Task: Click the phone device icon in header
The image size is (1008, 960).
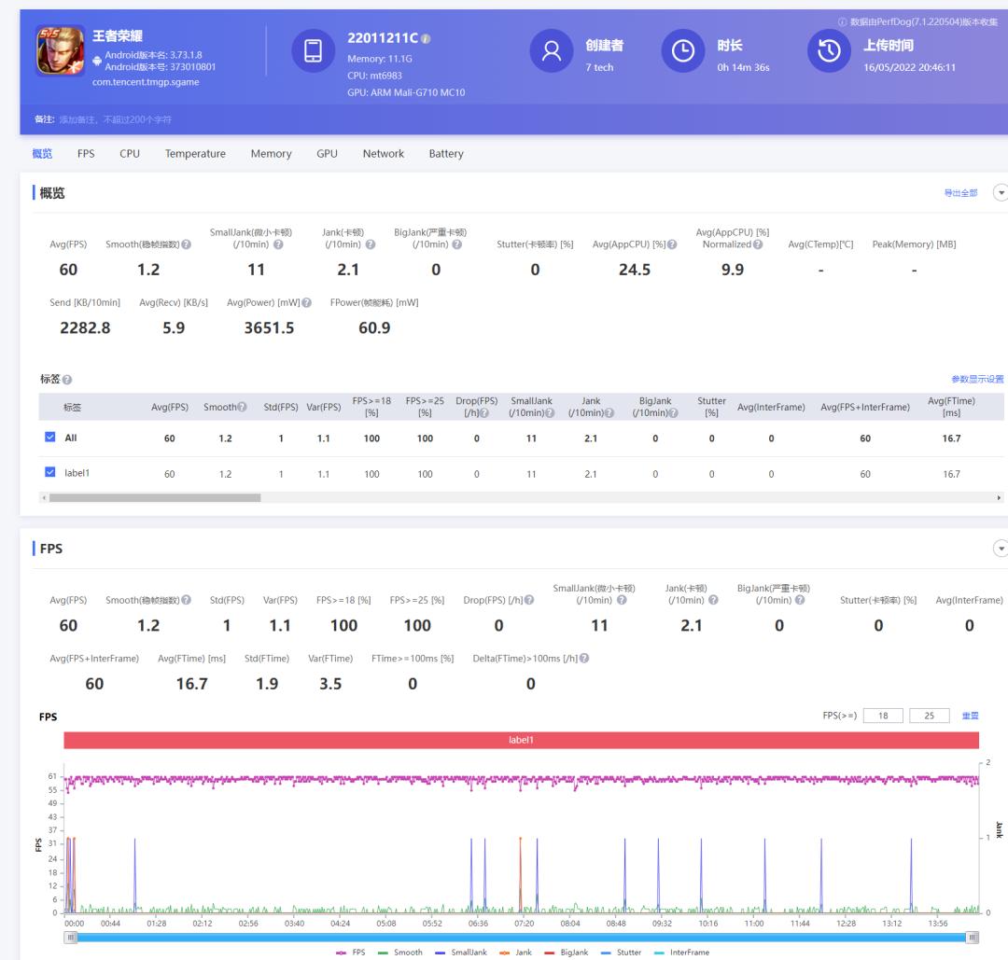Action: [314, 51]
